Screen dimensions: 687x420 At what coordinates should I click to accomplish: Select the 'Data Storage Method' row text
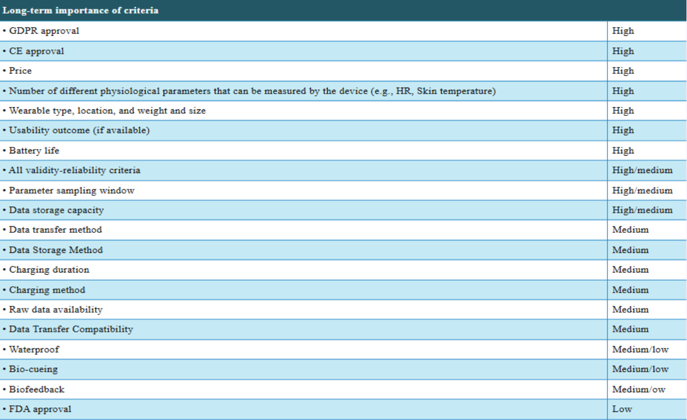pos(56,250)
